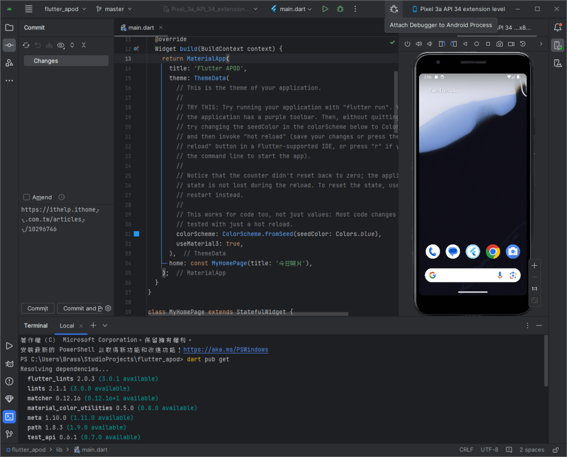
Task: Run the app with the green play button
Action: 325,9
